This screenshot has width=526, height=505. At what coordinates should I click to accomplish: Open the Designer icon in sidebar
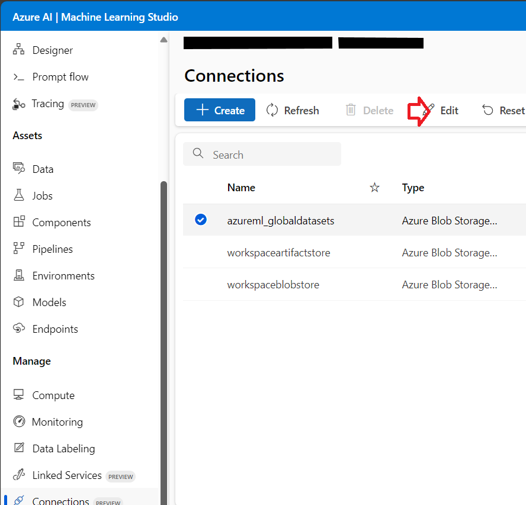[19, 49]
